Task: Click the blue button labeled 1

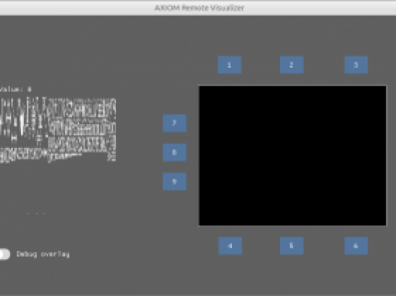Action: tap(230, 65)
